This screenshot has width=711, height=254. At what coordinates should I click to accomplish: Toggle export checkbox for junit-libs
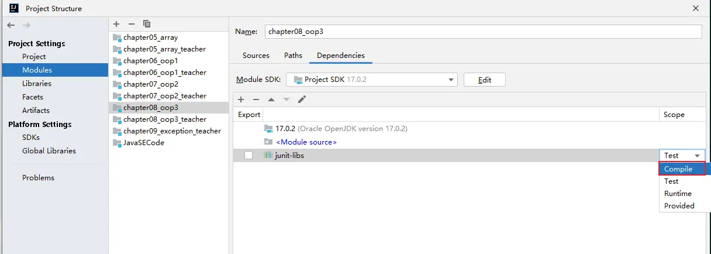coord(248,155)
